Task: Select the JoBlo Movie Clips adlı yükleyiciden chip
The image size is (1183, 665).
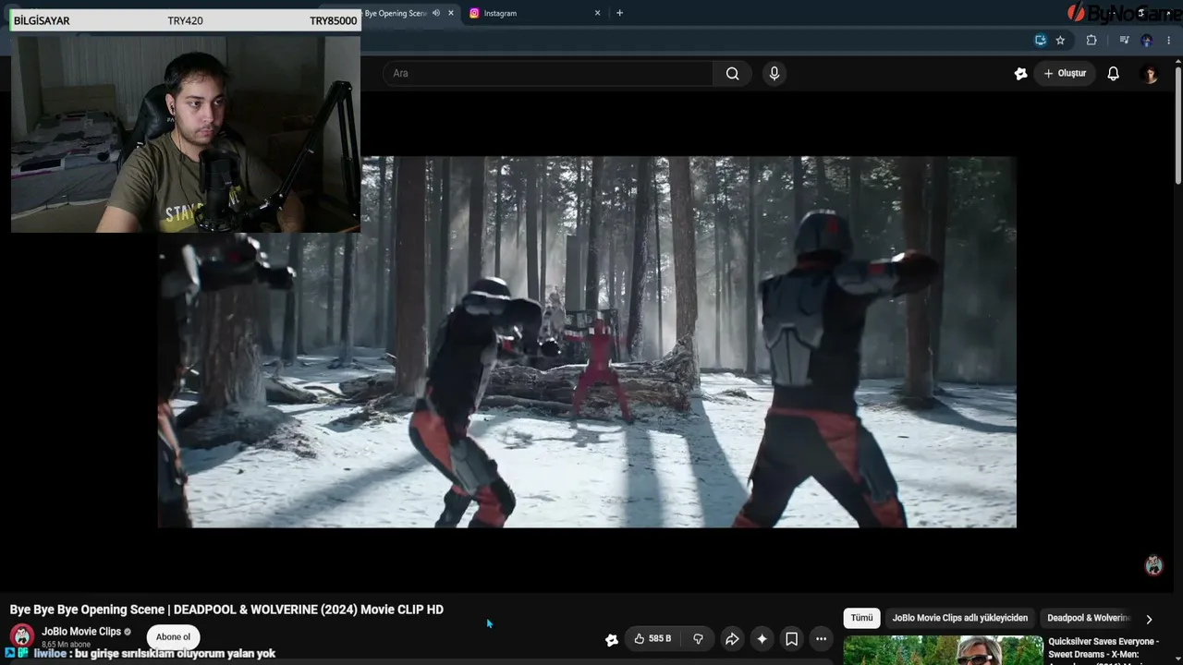Action: coord(959,618)
